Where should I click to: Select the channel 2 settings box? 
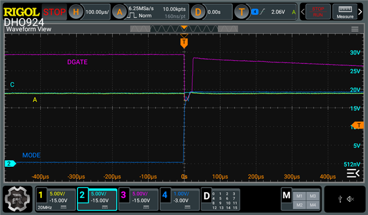[x=97, y=200]
